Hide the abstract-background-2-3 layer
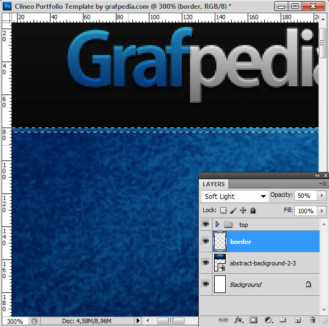The height and width of the screenshot is (327, 329). click(205, 263)
